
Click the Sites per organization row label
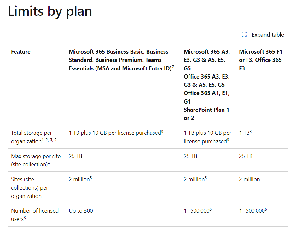pyautogui.click(x=30, y=187)
